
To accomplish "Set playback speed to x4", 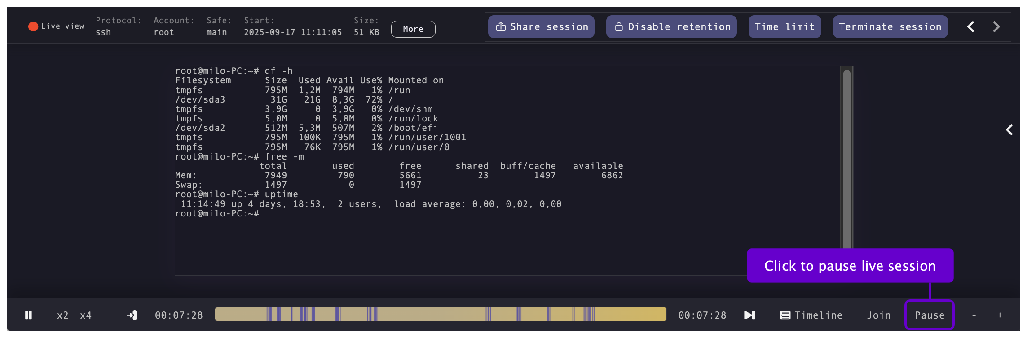I will [86, 315].
